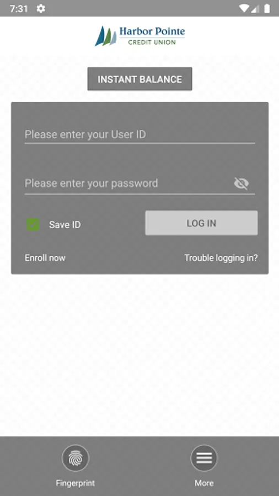Click the Save ID label
This screenshot has height=496, width=279.
(x=65, y=225)
